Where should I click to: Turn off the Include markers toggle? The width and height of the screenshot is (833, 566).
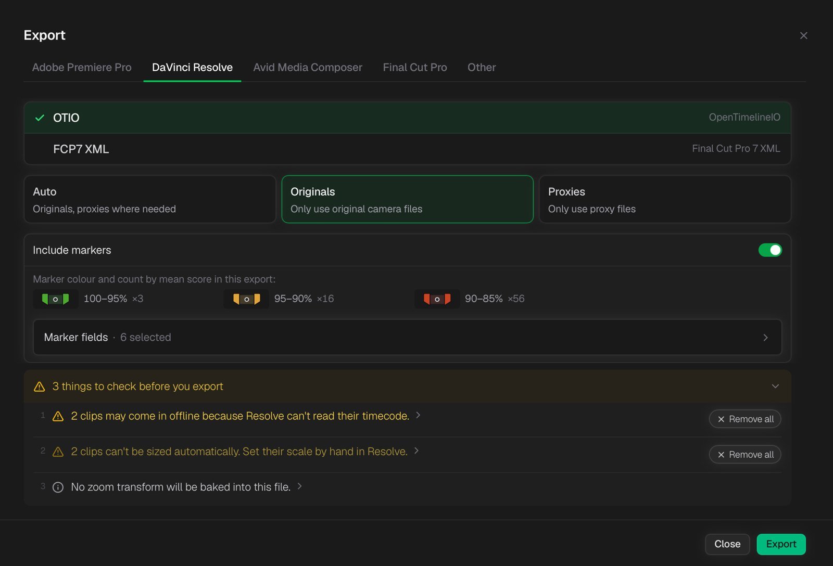coord(770,250)
